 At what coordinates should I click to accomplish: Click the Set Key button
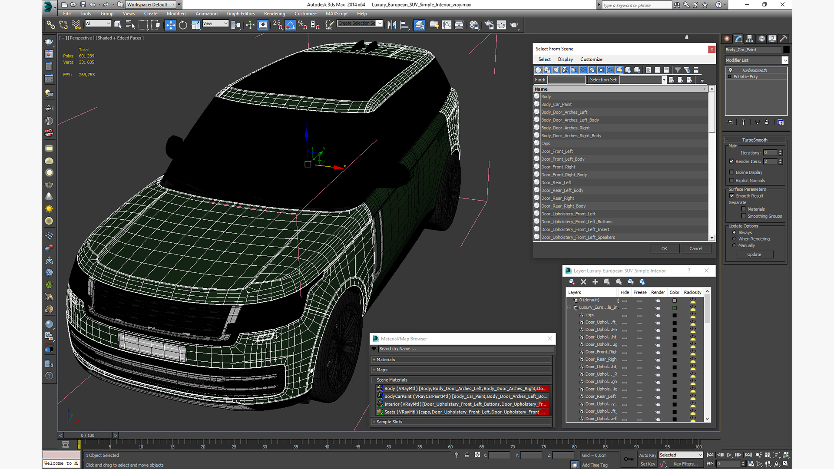coord(647,464)
